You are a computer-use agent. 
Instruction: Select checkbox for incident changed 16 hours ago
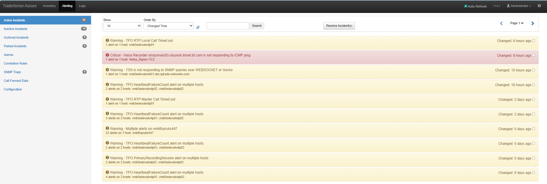pos(533,85)
